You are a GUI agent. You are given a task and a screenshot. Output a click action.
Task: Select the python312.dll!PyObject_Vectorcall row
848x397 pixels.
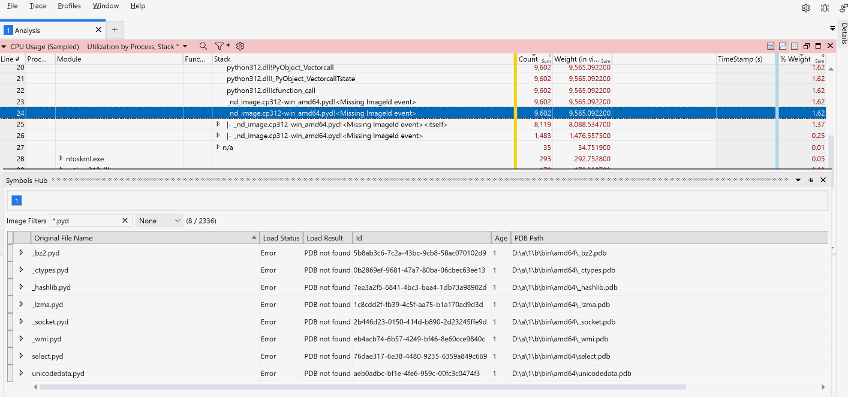pos(280,68)
